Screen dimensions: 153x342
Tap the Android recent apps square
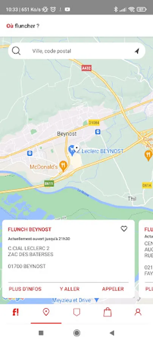(41, 333)
